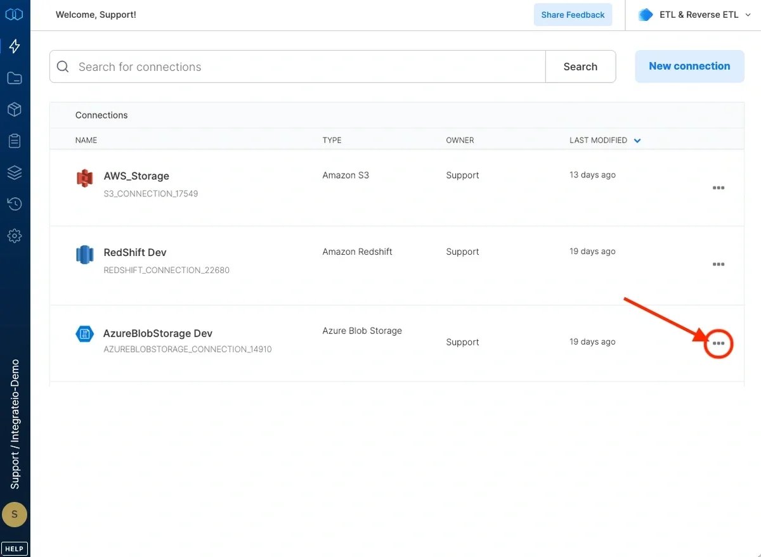The image size is (761, 557).
Task: Sort by the NAME column header
Action: [86, 140]
